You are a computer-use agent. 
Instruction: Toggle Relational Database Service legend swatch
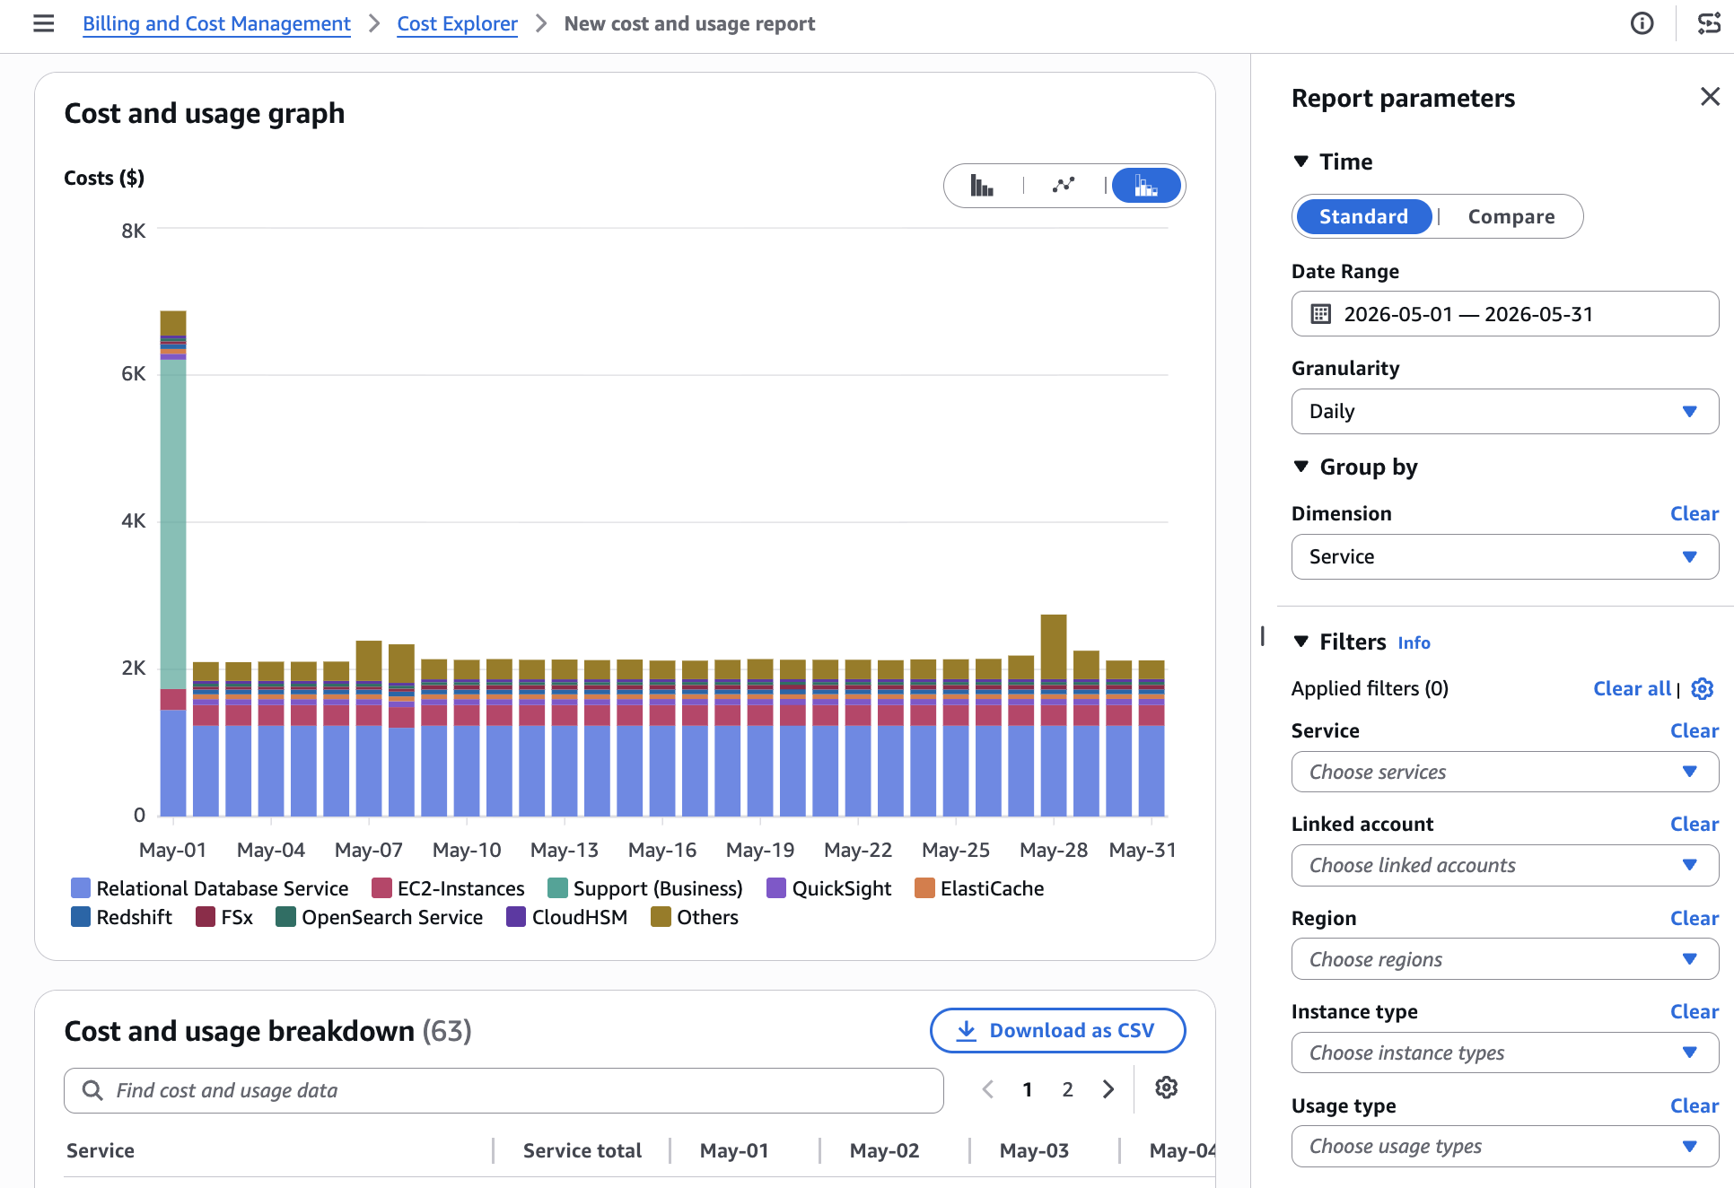pos(81,888)
